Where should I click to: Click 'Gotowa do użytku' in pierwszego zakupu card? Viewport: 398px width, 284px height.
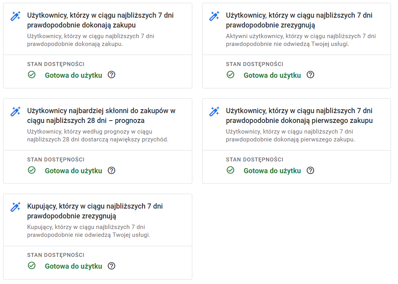click(x=272, y=171)
